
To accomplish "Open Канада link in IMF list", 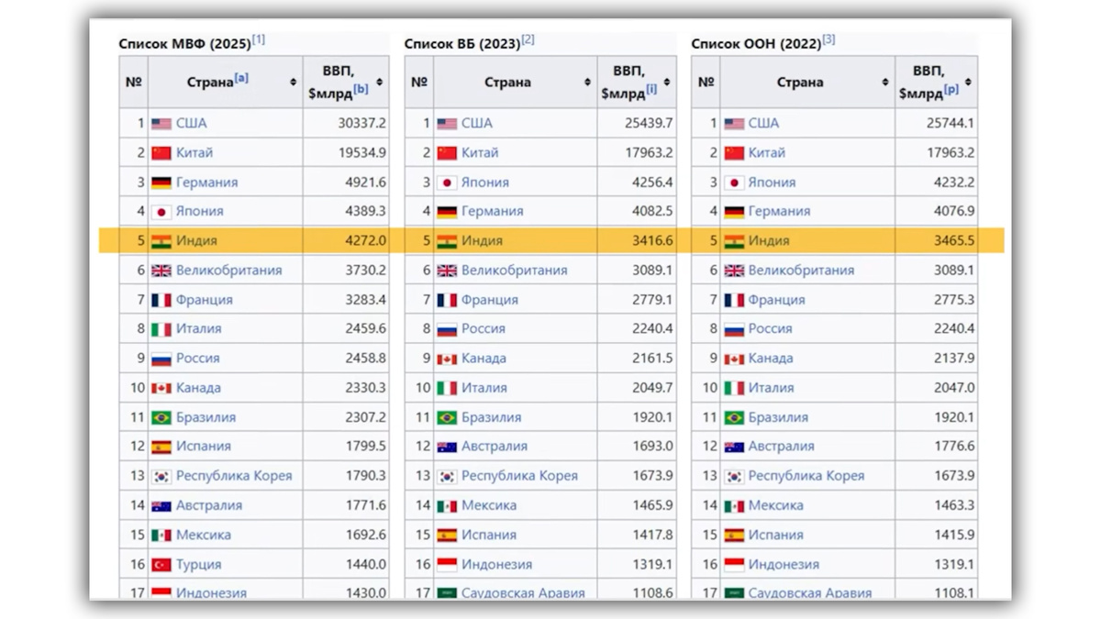I will point(198,387).
